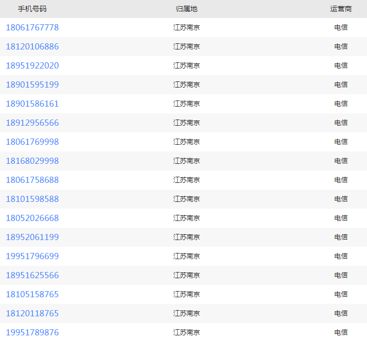Select 江苏南京 in the 18901586161 row

point(186,104)
